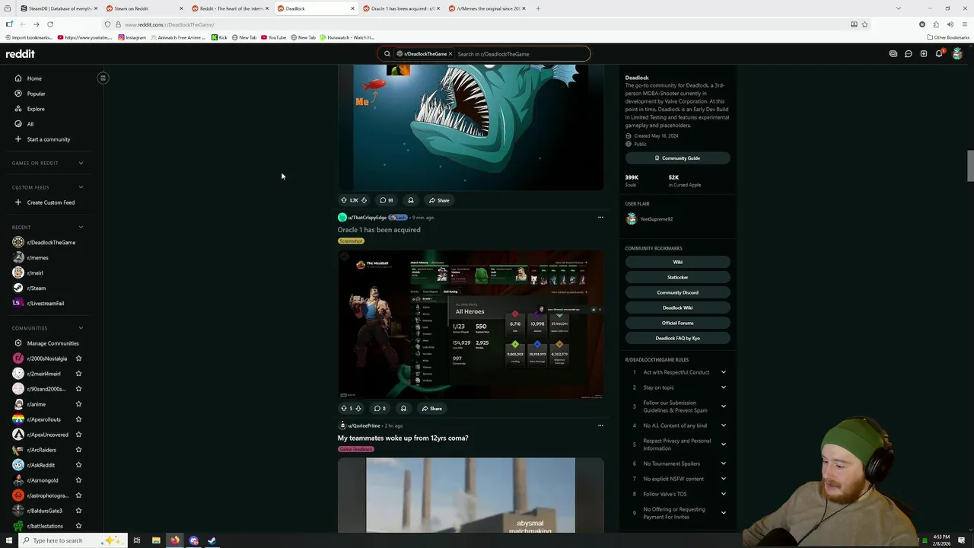Remove r/DeadlockTheGame search scope chip
The height and width of the screenshot is (548, 974).
click(450, 54)
